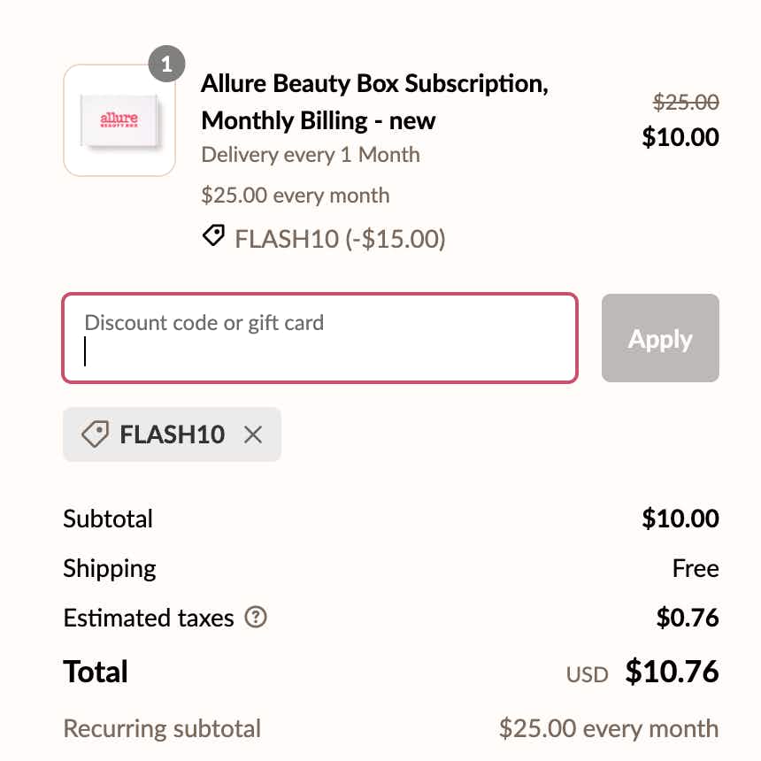Open the Allure Beauty Box product thumbnail
This screenshot has height=761, width=761.
coord(119,120)
